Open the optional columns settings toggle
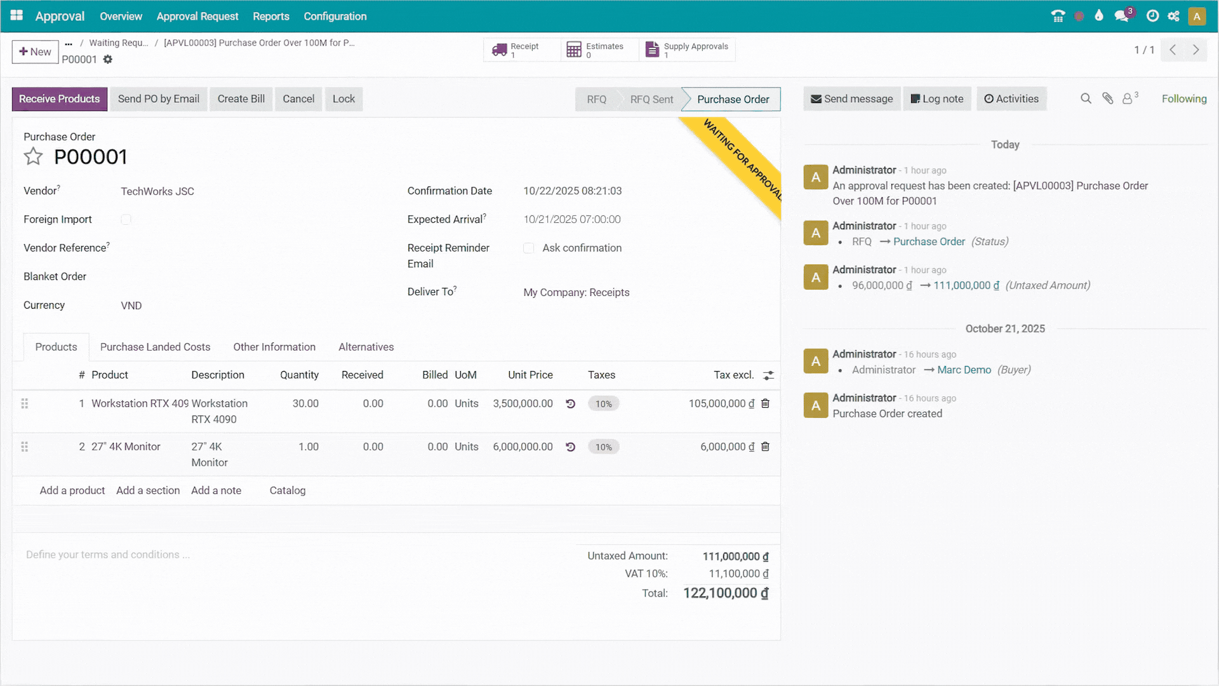 point(768,375)
